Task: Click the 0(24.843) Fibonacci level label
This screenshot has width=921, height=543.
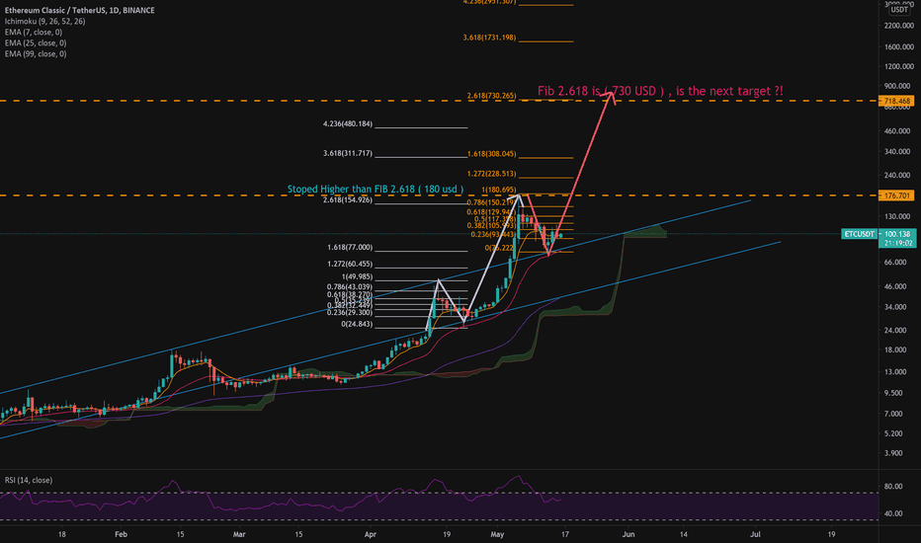Action: (357, 324)
